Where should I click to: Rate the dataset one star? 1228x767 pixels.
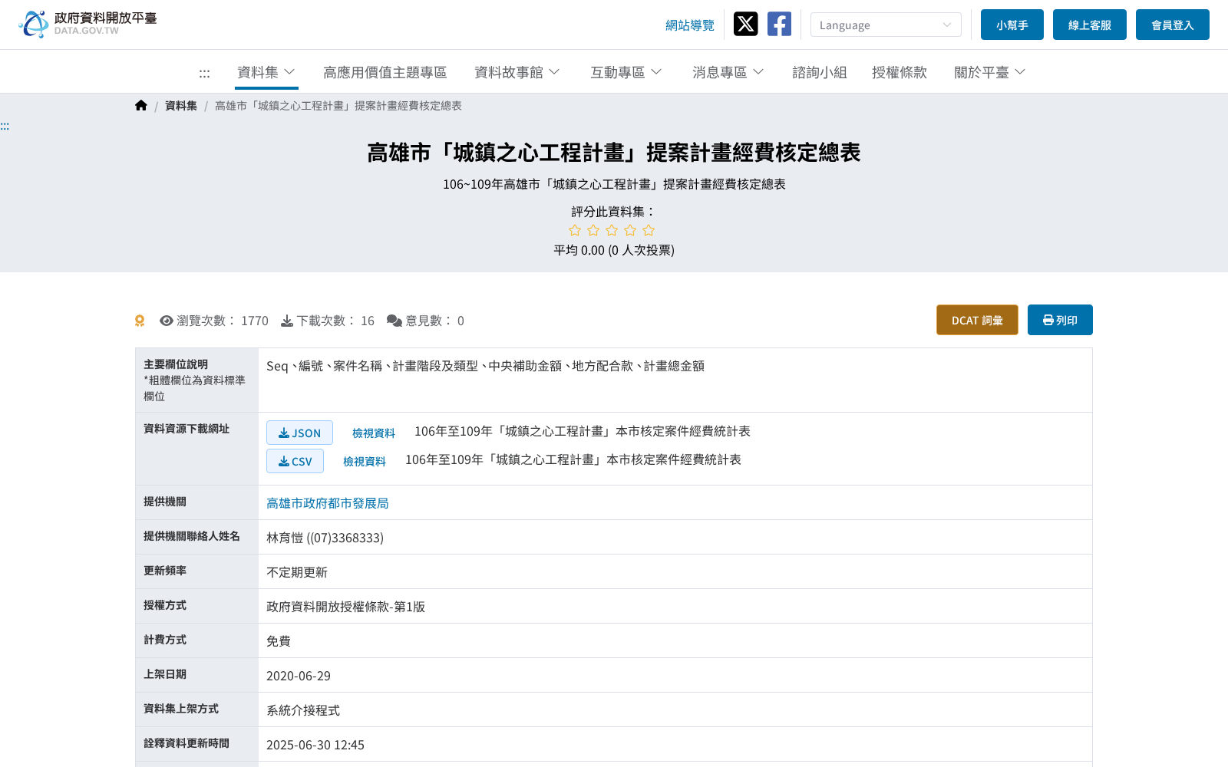[575, 230]
